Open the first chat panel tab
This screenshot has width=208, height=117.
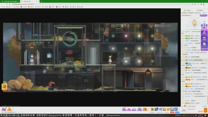184,13
